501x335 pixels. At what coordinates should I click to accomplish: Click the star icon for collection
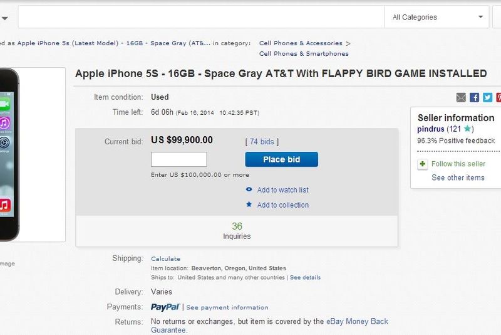249,205
